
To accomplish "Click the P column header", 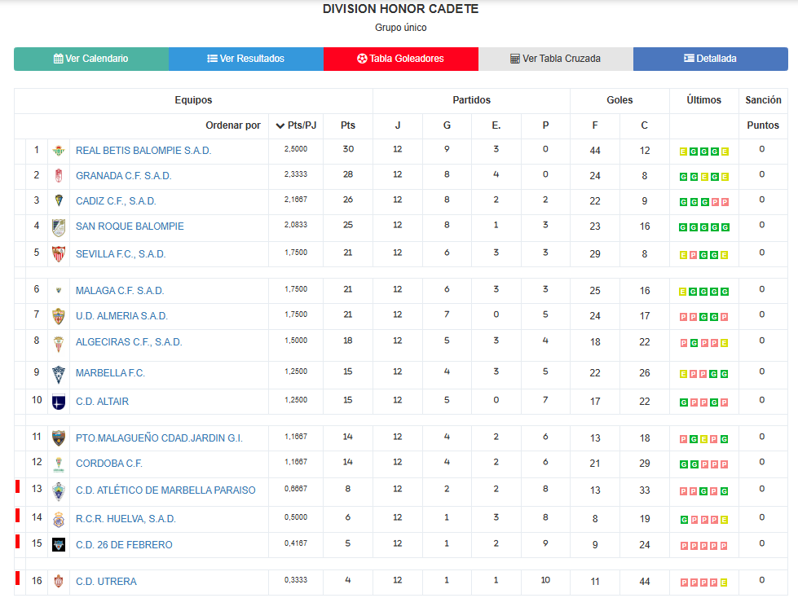I will (545, 125).
